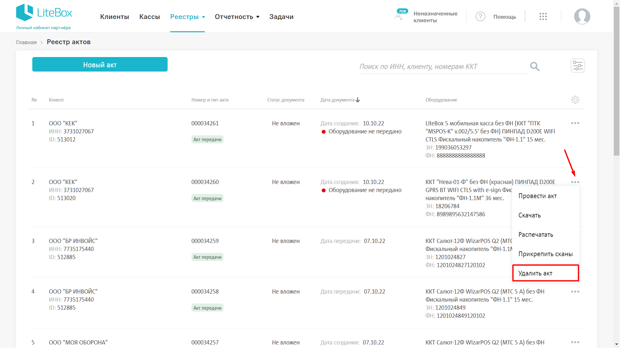Click act number 000034257
620x348 pixels.
[x=205, y=342]
